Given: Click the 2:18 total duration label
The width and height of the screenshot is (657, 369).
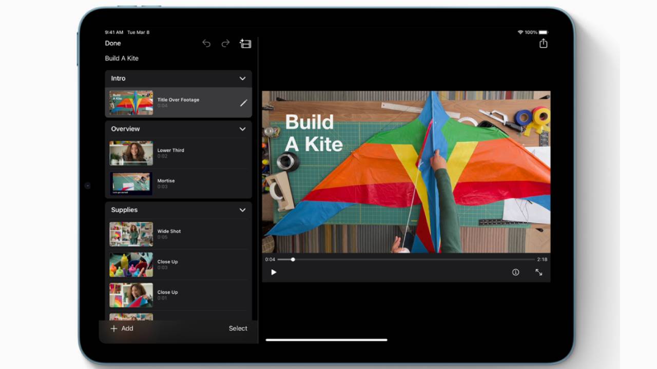Looking at the screenshot, I should 542,259.
